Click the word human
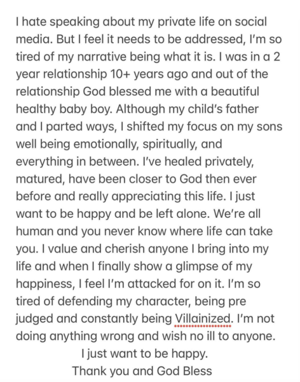The image size is (300, 382). tap(35, 231)
